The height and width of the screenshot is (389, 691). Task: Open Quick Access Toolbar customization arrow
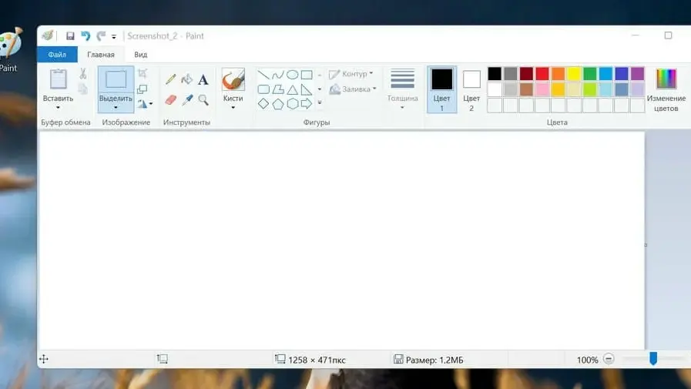point(114,37)
